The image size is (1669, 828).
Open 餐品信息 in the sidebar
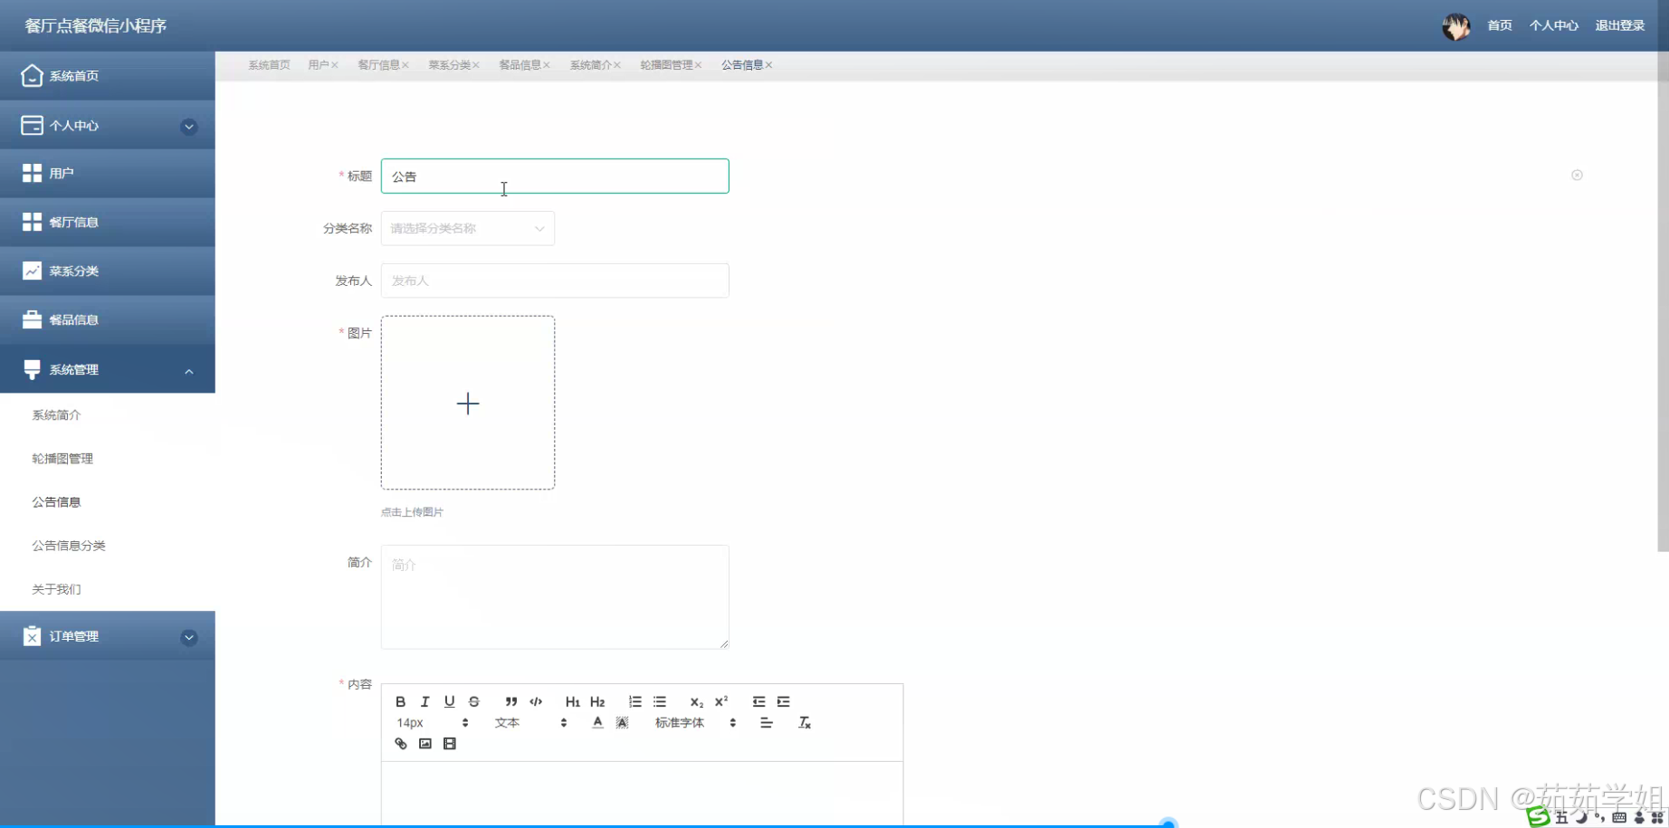108,319
